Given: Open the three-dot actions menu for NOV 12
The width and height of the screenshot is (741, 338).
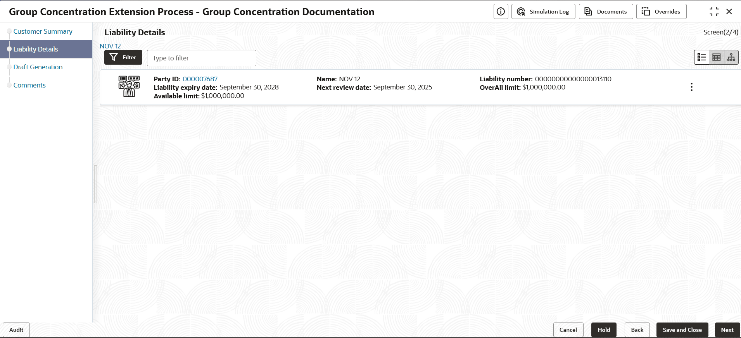Looking at the screenshot, I should (691, 87).
